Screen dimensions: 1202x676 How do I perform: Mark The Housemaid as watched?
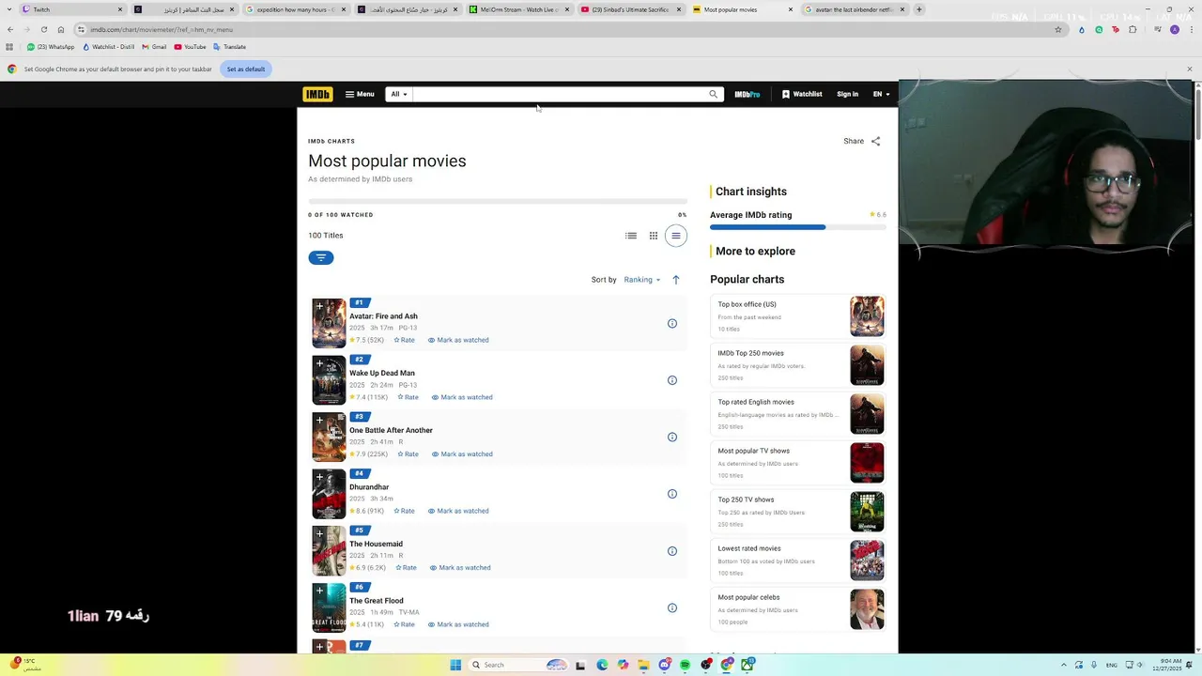(460, 568)
